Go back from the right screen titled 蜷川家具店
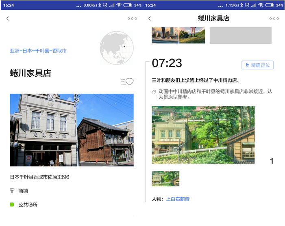The width and height of the screenshot is (285, 226). 150,19
